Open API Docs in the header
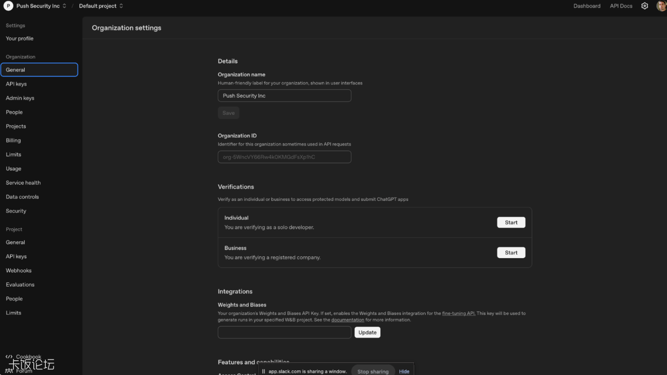Image resolution: width=667 pixels, height=375 pixels. click(x=621, y=6)
